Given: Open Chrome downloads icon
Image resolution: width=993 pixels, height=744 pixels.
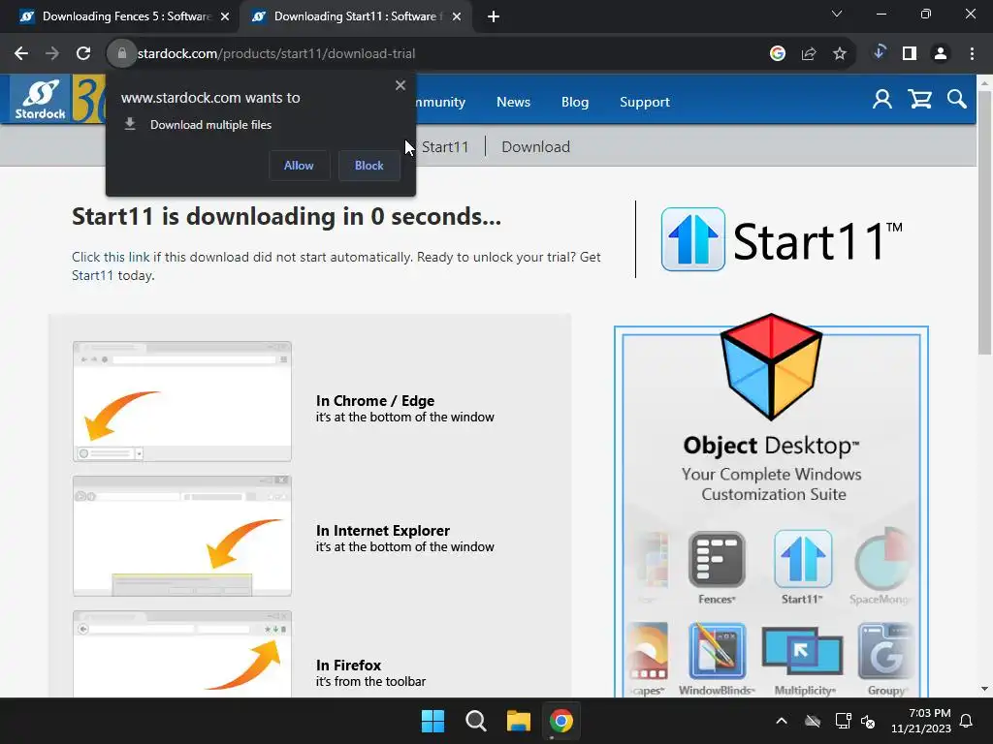Looking at the screenshot, I should (x=879, y=53).
